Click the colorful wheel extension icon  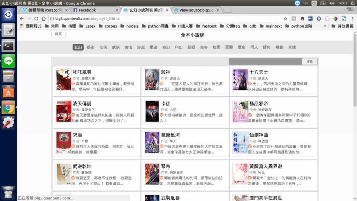(335, 19)
